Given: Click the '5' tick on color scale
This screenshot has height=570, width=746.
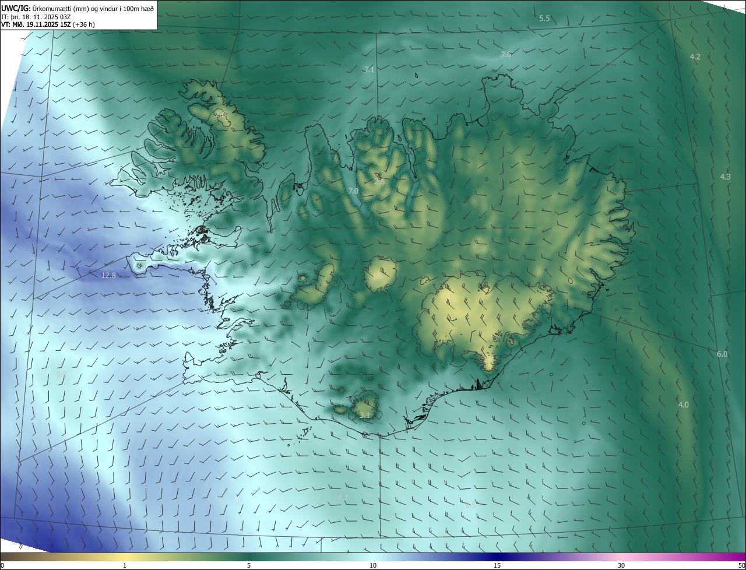Looking at the screenshot, I should [249, 565].
